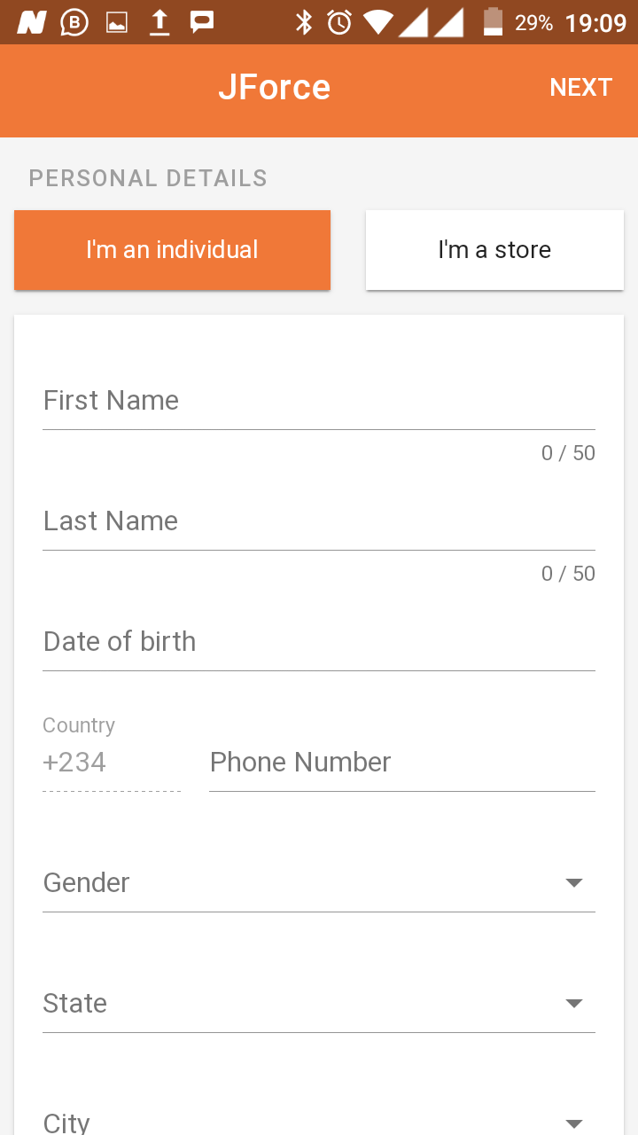Tap the image notification icon
Viewport: 638px width, 1135px height.
[x=117, y=23]
